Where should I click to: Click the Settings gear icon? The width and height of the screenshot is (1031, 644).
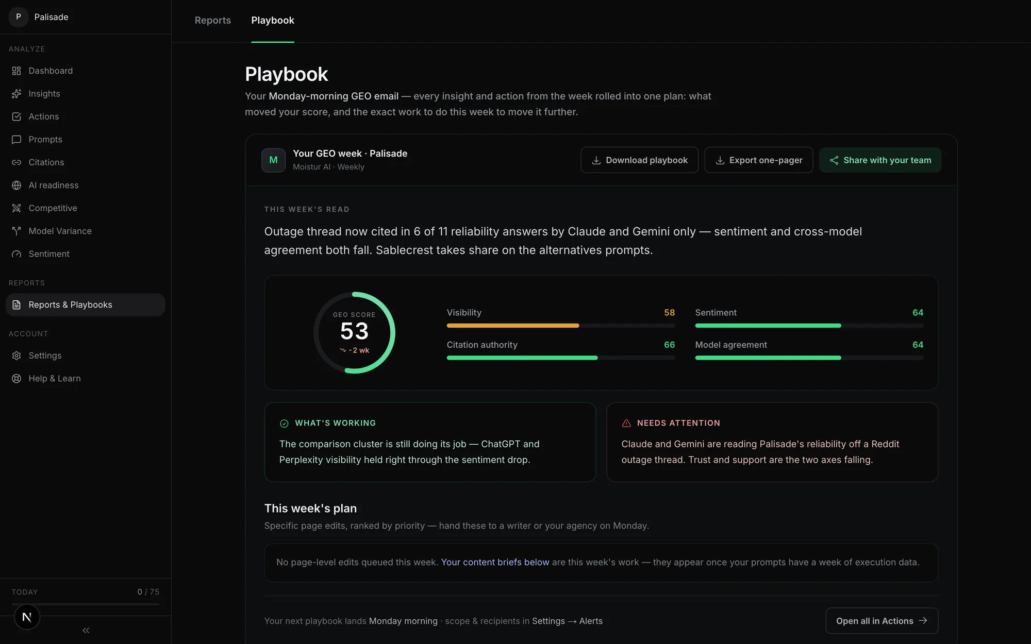16,355
